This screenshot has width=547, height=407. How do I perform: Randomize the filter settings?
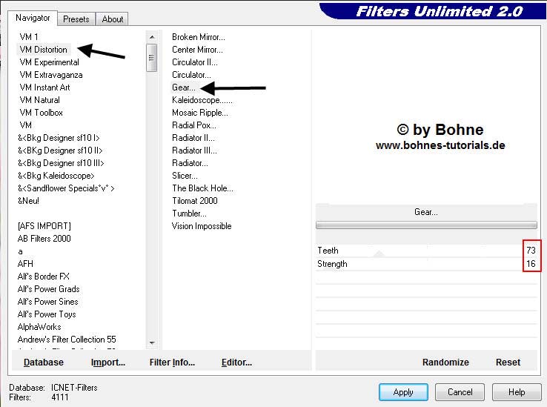[445, 363]
